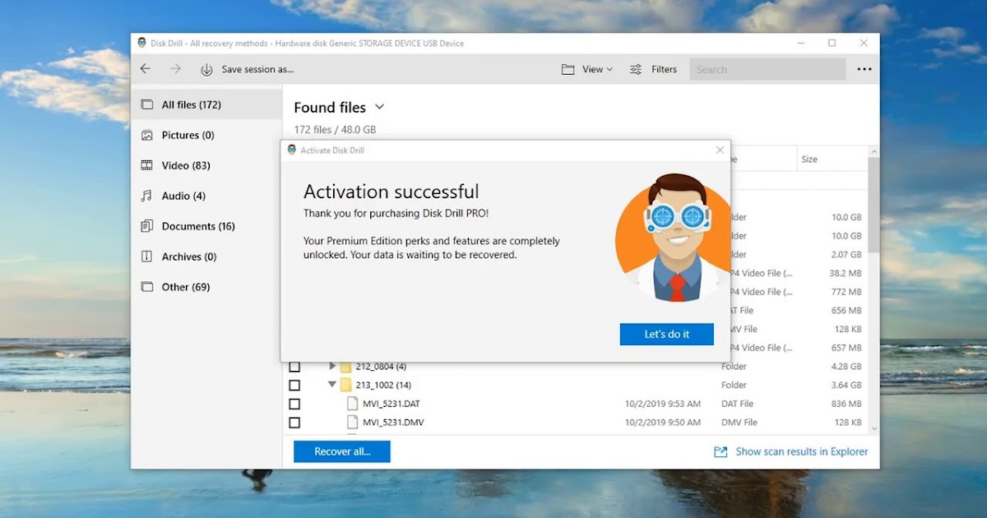Viewport: 987px width, 518px height.
Task: Click the Search input field
Action: coord(767,70)
